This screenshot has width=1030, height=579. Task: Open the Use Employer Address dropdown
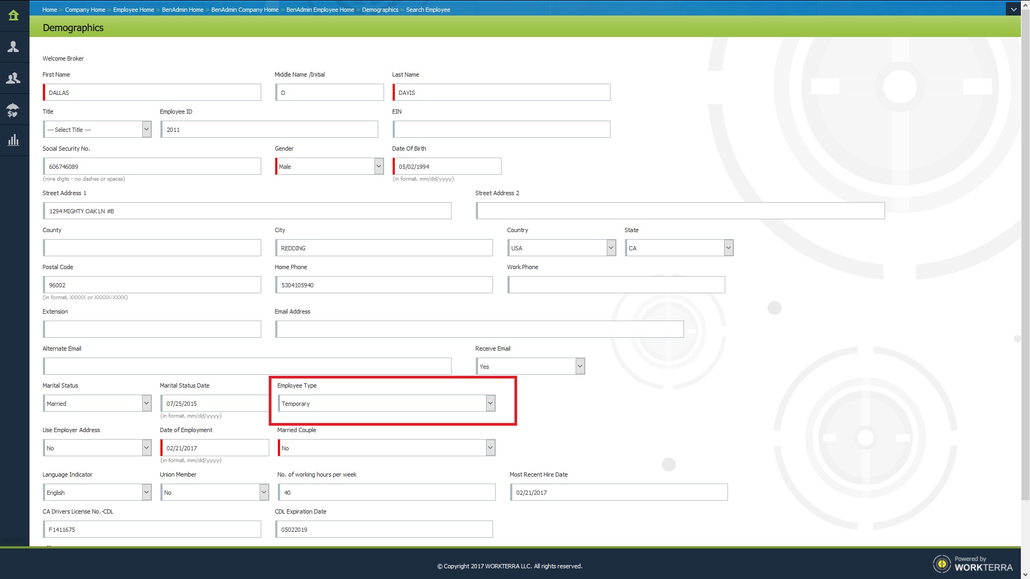click(97, 448)
